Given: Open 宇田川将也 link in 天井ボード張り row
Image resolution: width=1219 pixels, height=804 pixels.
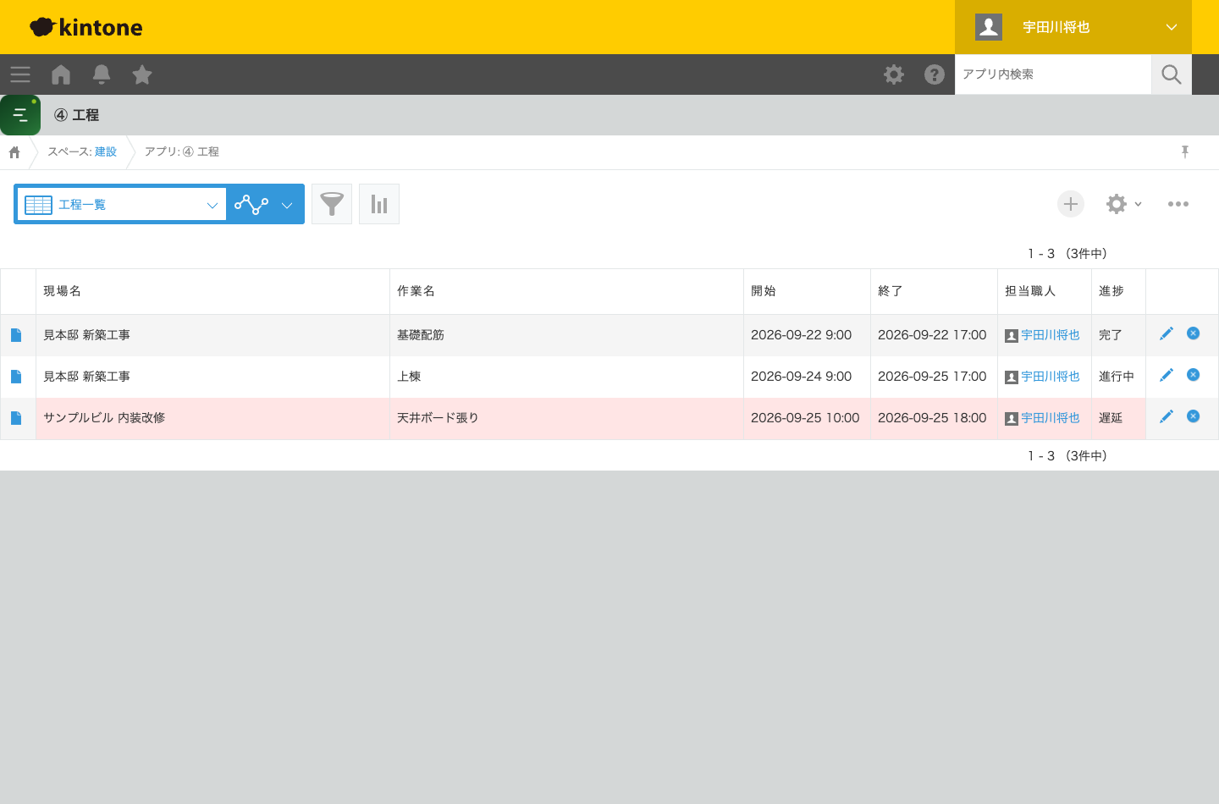Looking at the screenshot, I should point(1051,418).
